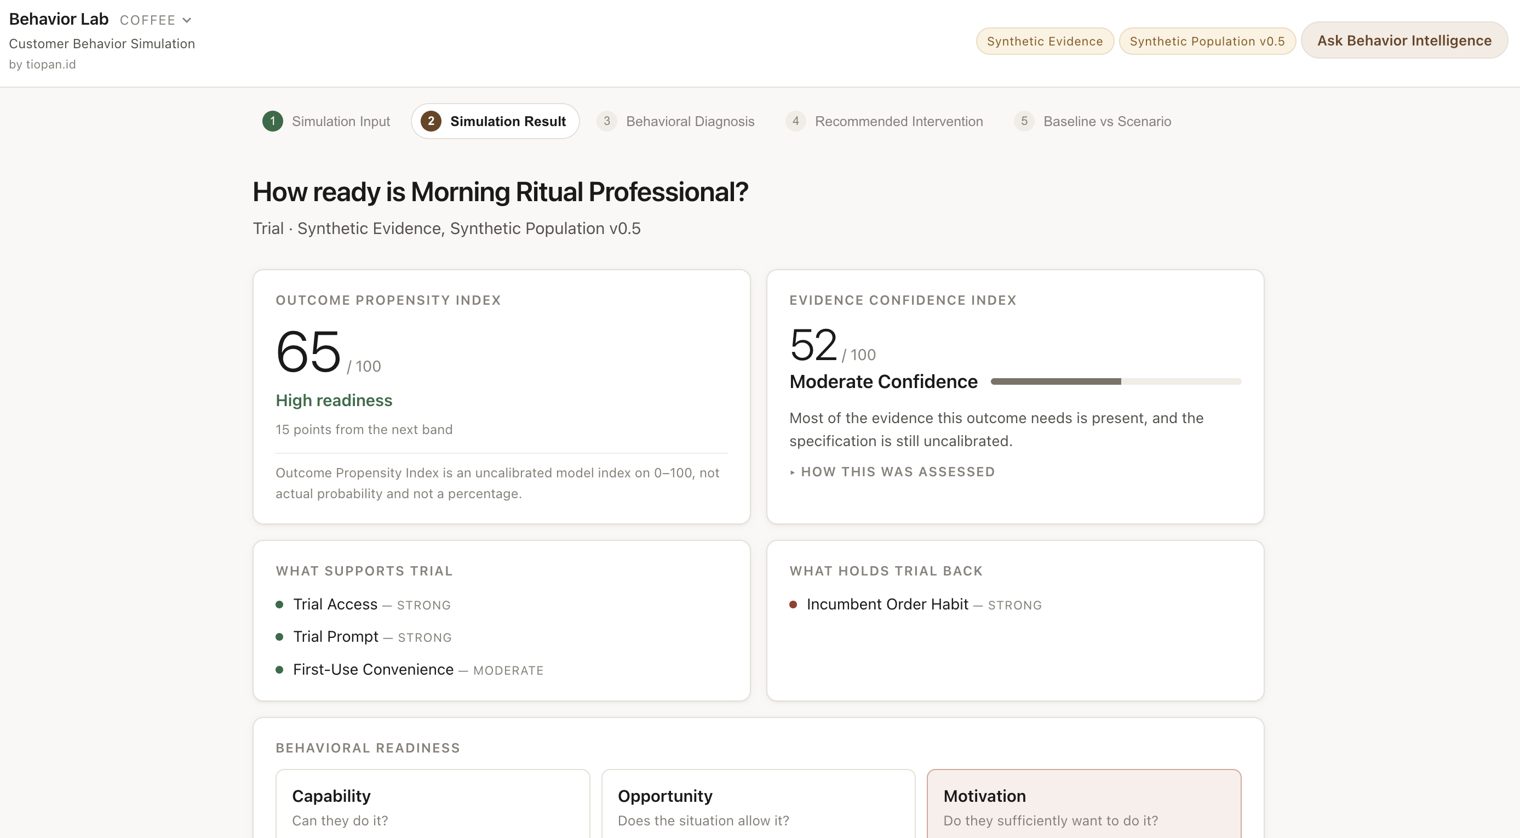Click the 52 Evidence Confidence score
This screenshot has width=1520, height=838.
(813, 345)
